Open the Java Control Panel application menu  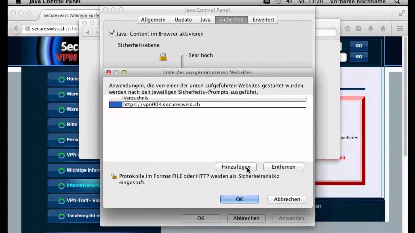[55, 2]
